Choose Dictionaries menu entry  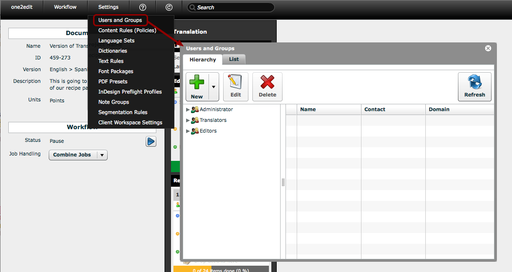(113, 51)
